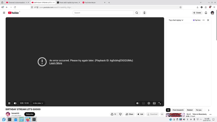
Task: Toggle subtitles/closed captions button
Action: [x=143, y=103]
